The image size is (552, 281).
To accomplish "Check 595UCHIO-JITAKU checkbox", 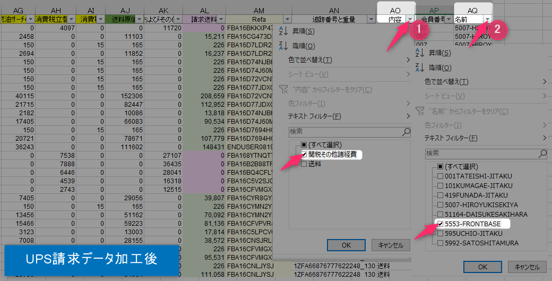I will click(x=440, y=234).
